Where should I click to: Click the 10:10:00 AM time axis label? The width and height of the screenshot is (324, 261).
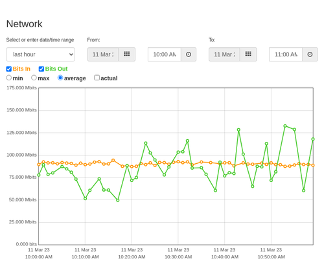86,257
